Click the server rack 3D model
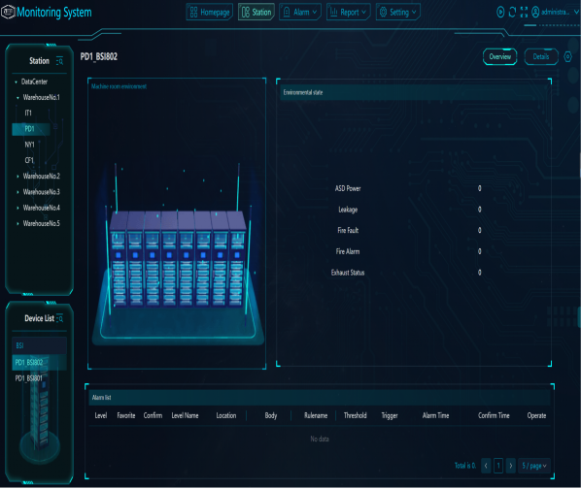Image resolution: width=581 pixels, height=489 pixels. point(178,259)
